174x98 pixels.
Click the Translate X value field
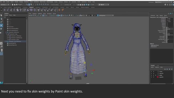(x=170, y=19)
